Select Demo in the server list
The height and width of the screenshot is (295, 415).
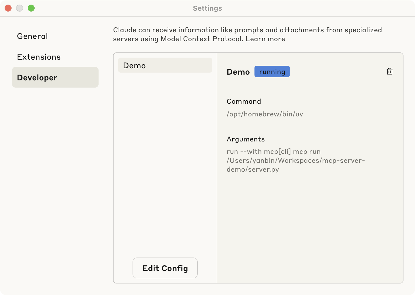point(165,65)
